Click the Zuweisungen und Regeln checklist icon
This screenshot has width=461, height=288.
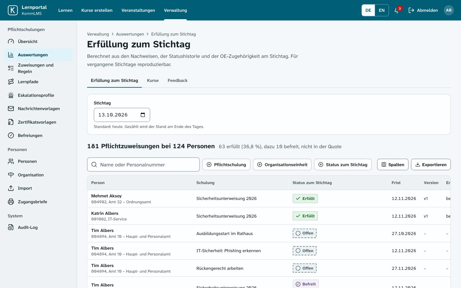[11, 68]
